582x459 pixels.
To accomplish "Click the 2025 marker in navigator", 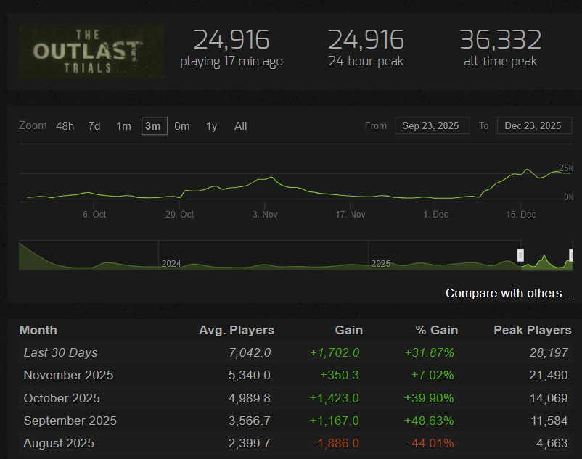I will coord(381,264).
